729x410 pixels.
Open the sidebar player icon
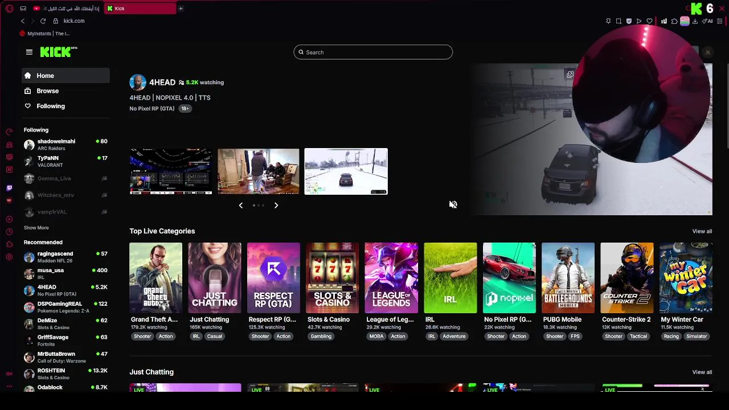pos(9,219)
